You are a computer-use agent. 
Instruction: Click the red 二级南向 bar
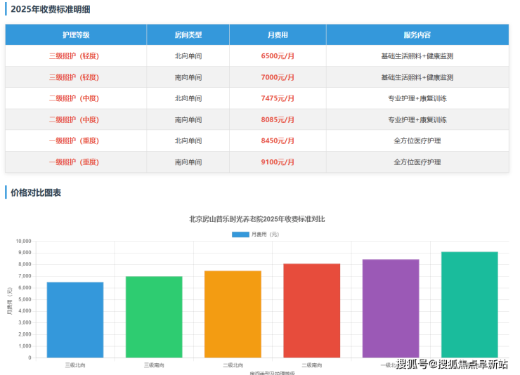pyautogui.click(x=311, y=310)
